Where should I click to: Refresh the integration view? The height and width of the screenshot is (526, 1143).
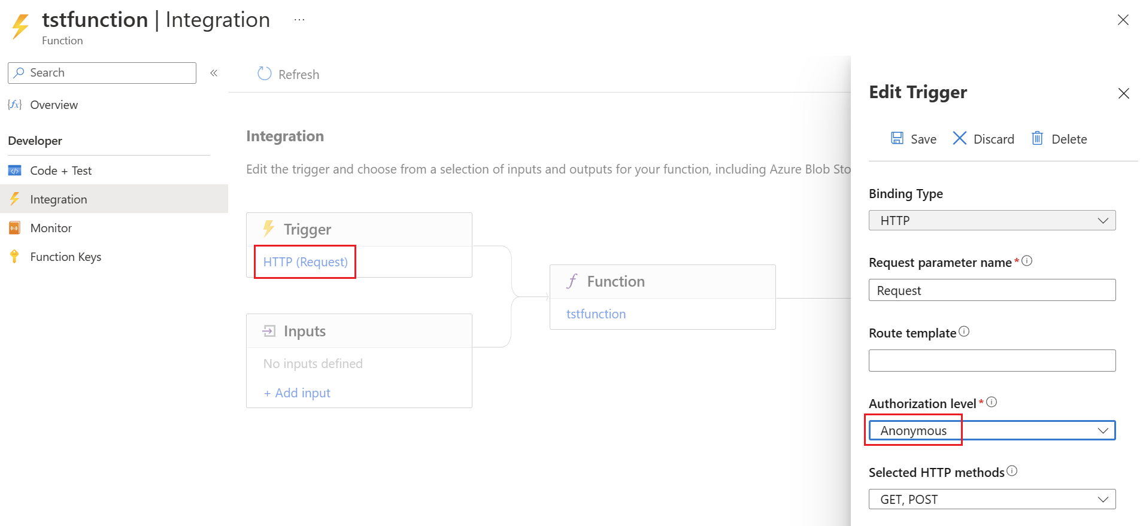[x=289, y=74]
